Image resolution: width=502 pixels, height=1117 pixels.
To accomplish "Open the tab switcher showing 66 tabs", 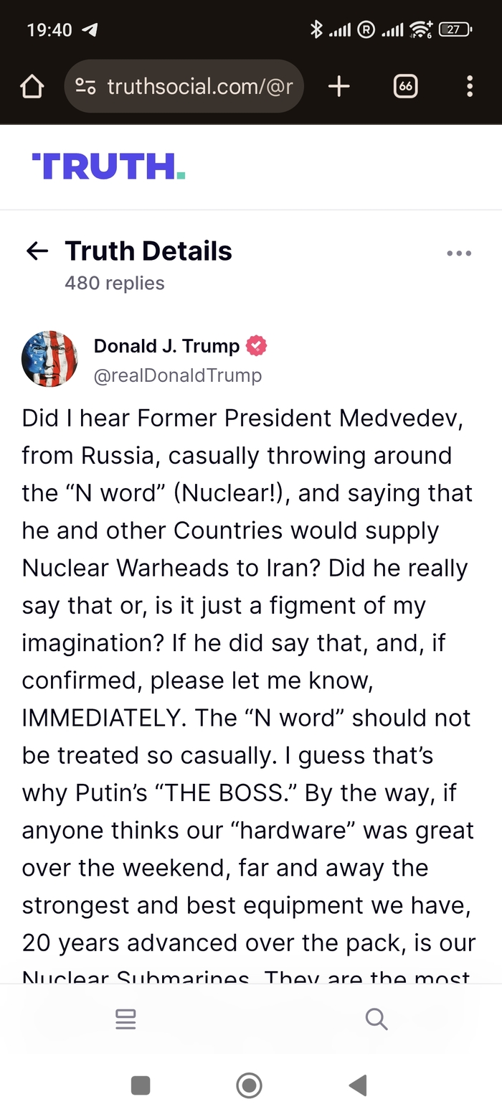I will tap(405, 87).
